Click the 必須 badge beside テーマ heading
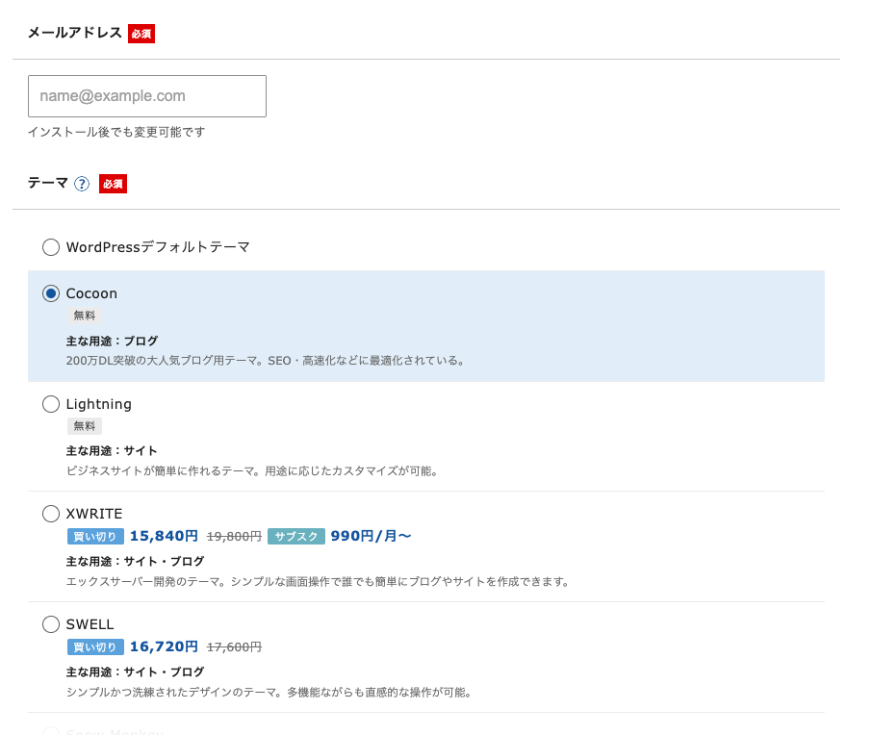 pyautogui.click(x=113, y=184)
